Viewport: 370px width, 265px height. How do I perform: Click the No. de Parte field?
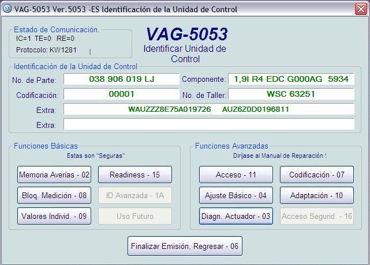tap(121, 79)
